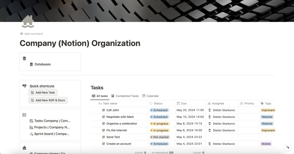Click the bank building icon in bottom card

(x=24, y=148)
